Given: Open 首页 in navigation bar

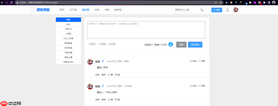Looking at the screenshot, I should point(62,10).
